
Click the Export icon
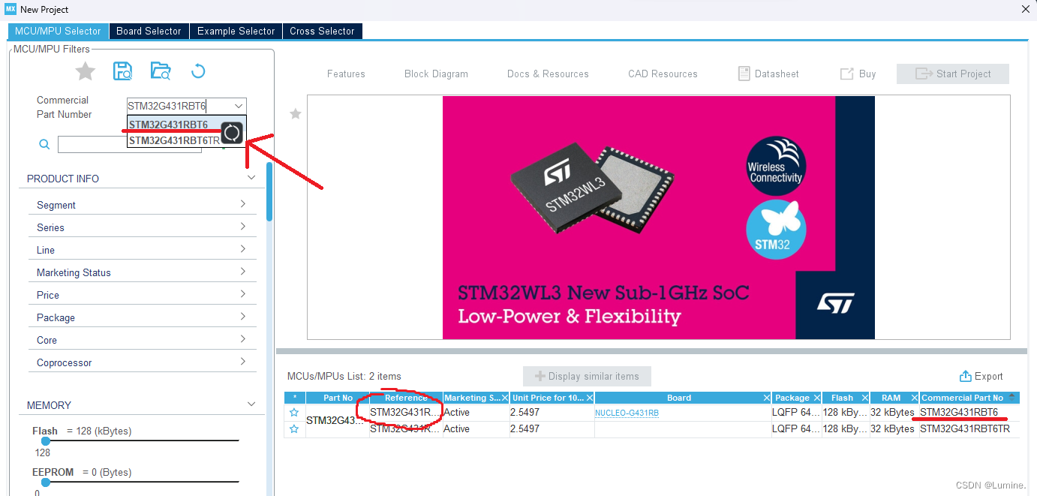pyautogui.click(x=966, y=376)
